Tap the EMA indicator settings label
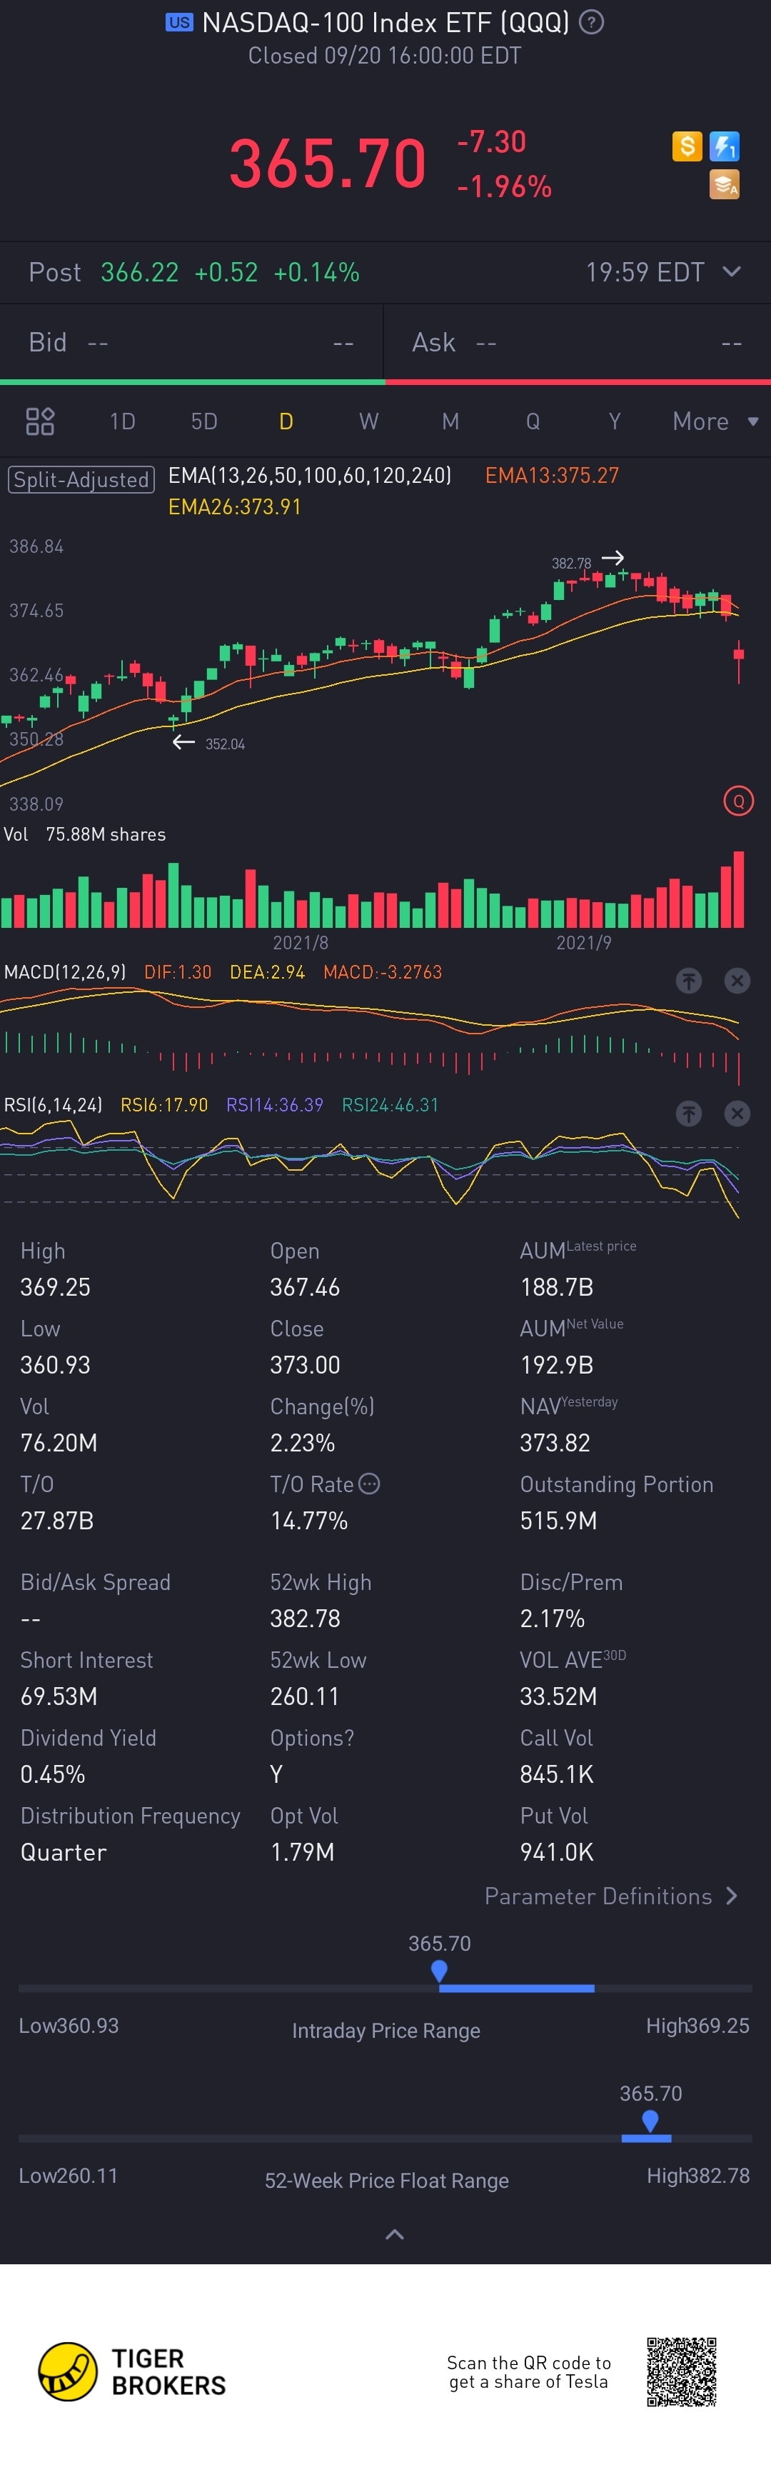771x2480 pixels. coord(310,476)
